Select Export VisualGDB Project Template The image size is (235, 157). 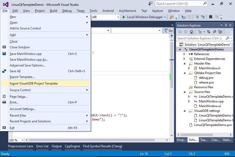[34, 83]
